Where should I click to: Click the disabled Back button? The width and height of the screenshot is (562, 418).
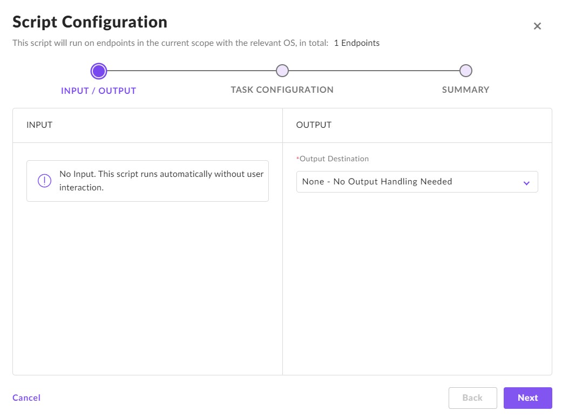[x=472, y=398]
